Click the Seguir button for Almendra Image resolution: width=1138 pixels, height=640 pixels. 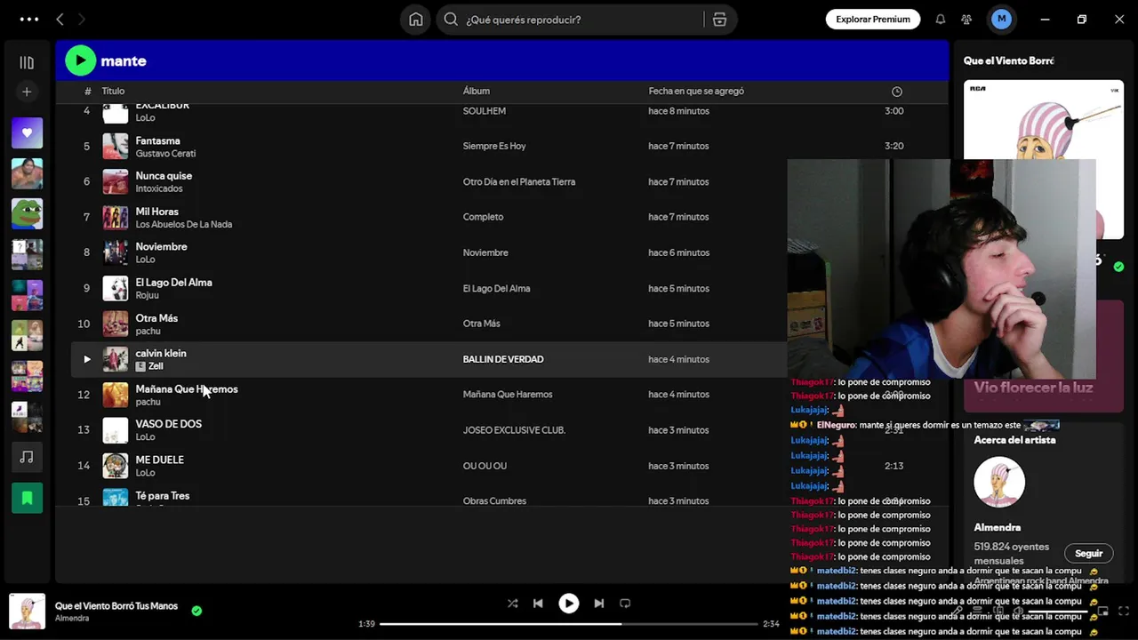point(1088,553)
